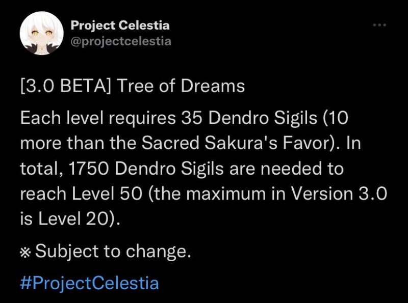
Task: Click the "Level 20" text
Action: point(74,219)
